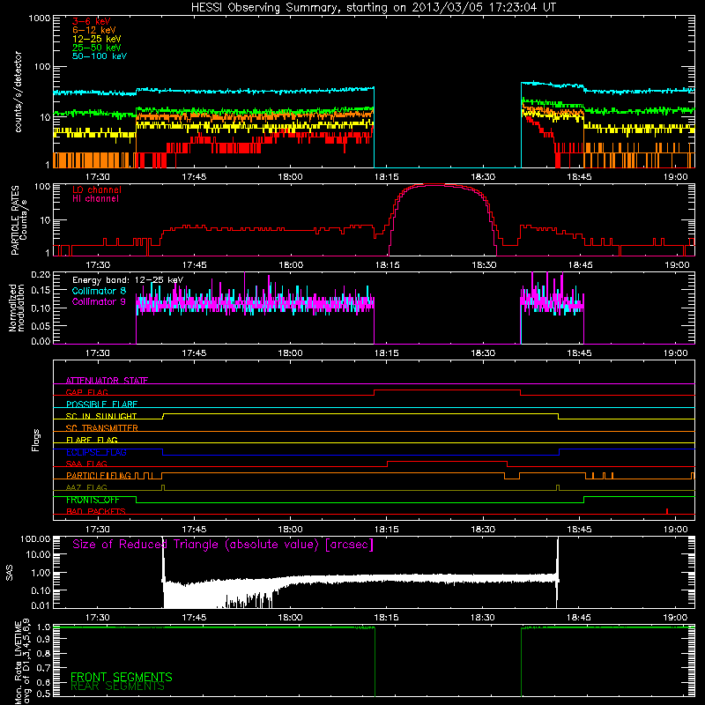Click the Normalized modulation axis title

pos(17,308)
